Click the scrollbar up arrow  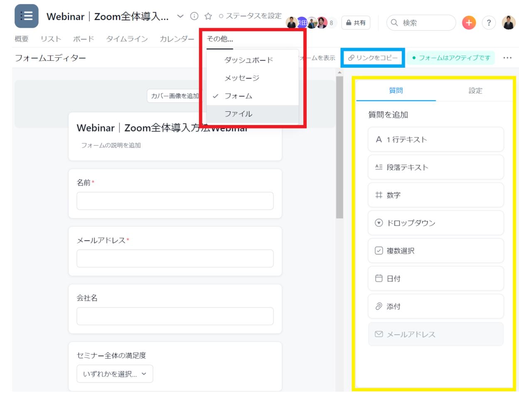[x=340, y=73]
